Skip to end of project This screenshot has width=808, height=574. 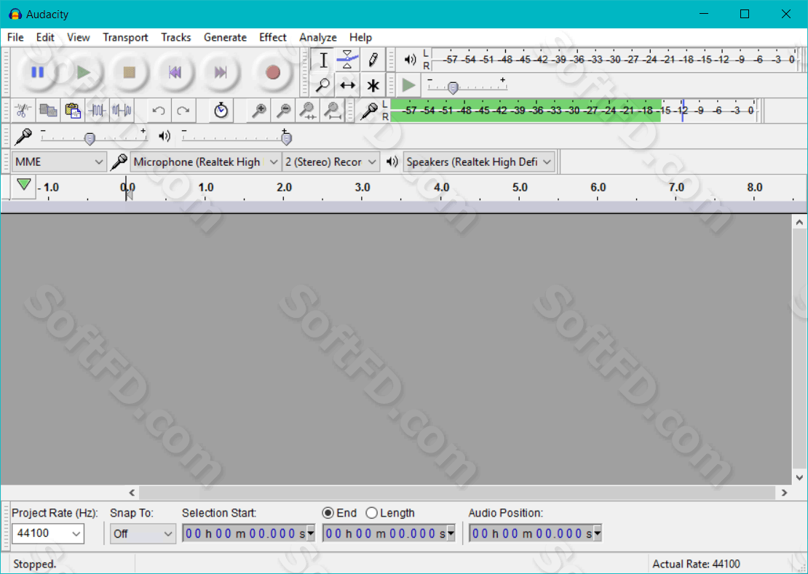pos(221,72)
